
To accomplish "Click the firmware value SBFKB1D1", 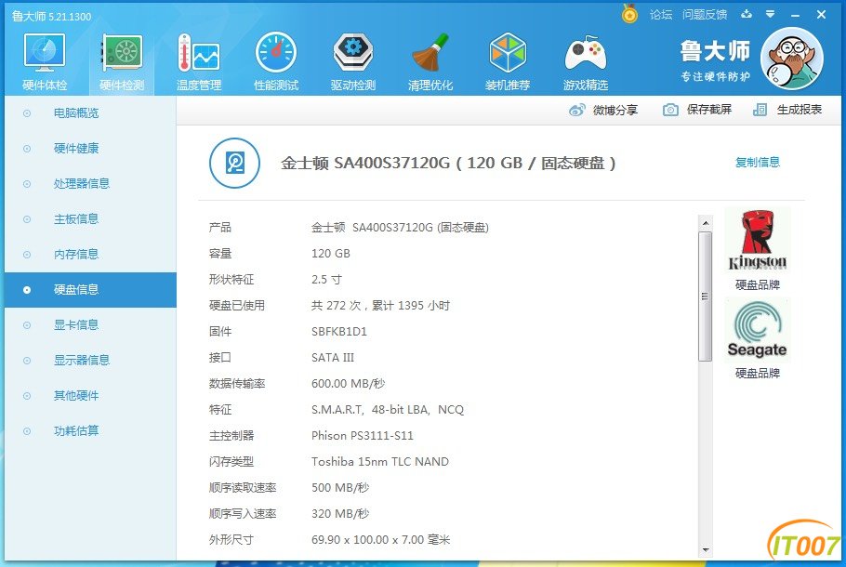I will [338, 331].
